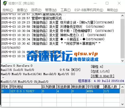Open the 工具(T) menu

[x=66, y=10]
